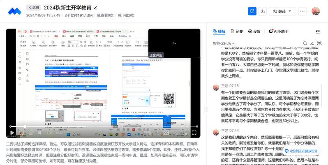Open the 设置 settings tab
The image size is (328, 165).
254,32
